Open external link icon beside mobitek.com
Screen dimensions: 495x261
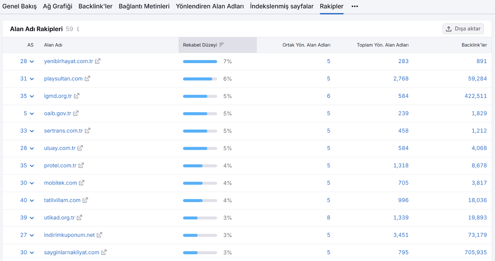point(82,183)
